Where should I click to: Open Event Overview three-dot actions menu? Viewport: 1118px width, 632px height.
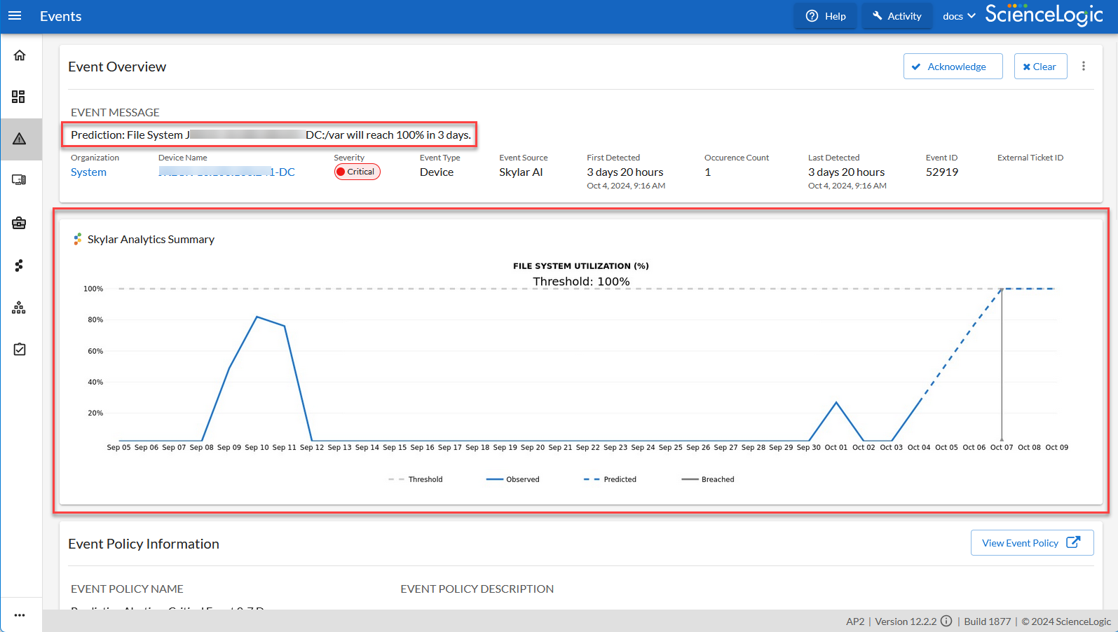click(1083, 67)
